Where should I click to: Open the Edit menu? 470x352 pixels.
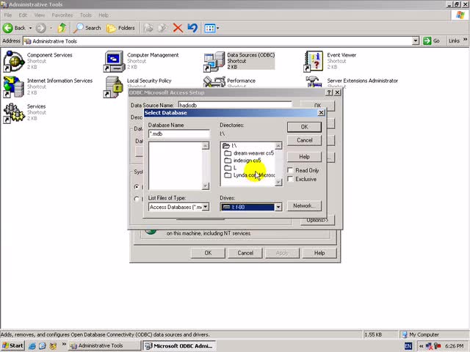coord(23,15)
